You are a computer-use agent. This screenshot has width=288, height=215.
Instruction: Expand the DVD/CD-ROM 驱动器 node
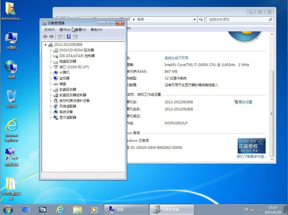click(x=51, y=50)
